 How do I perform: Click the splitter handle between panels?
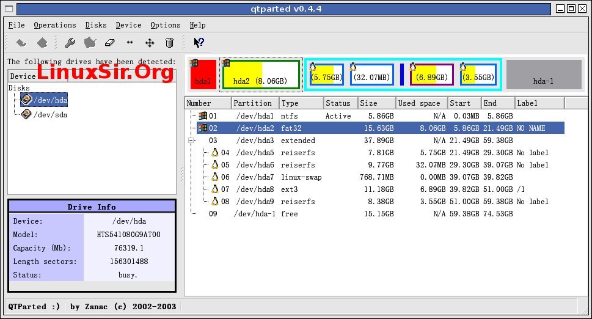(182, 174)
